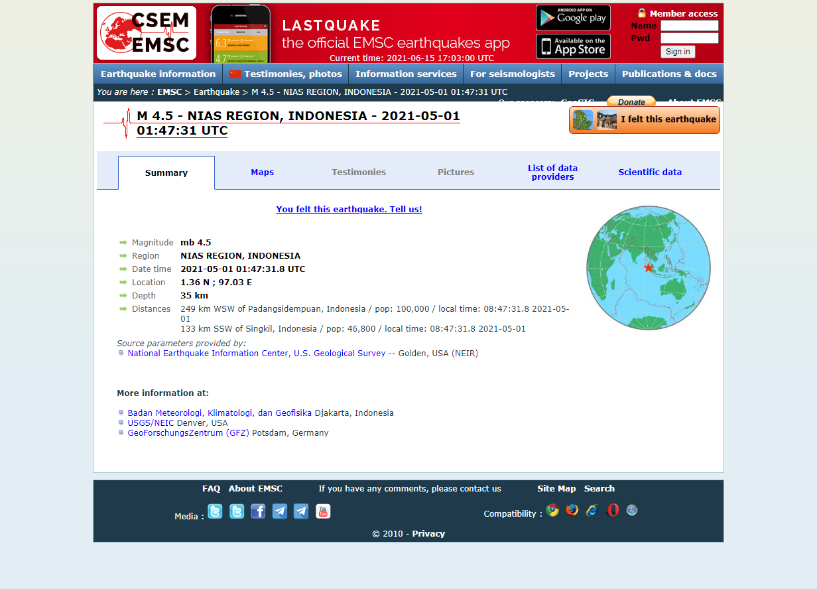Click the globe map thumbnail
Viewport: 817px width, 589px height.
pyautogui.click(x=648, y=268)
